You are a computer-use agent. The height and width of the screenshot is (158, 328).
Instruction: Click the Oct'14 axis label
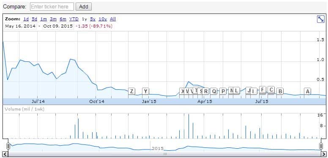click(x=97, y=102)
